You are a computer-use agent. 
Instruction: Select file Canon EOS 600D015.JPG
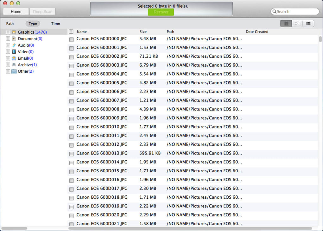pyautogui.click(x=102, y=171)
